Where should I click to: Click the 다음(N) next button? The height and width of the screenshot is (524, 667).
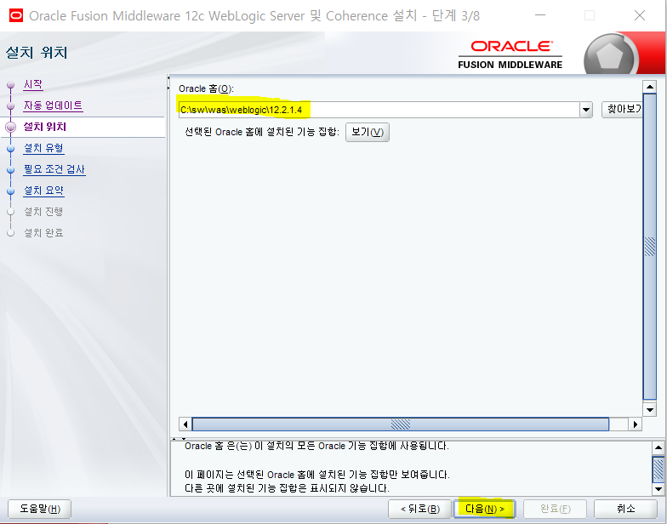[x=485, y=509]
